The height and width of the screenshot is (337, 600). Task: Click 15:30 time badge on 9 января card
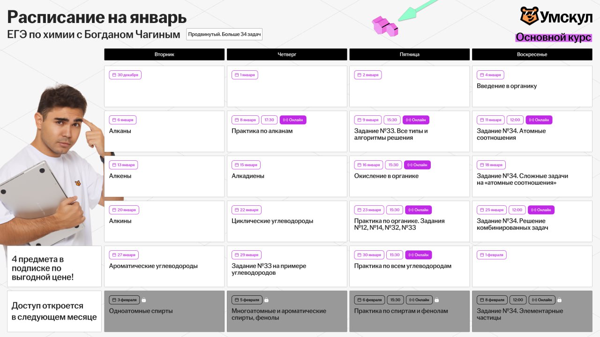click(392, 120)
